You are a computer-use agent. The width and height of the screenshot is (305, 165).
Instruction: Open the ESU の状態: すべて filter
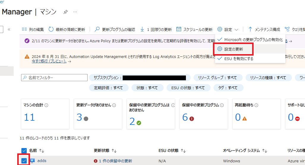coord(188,88)
